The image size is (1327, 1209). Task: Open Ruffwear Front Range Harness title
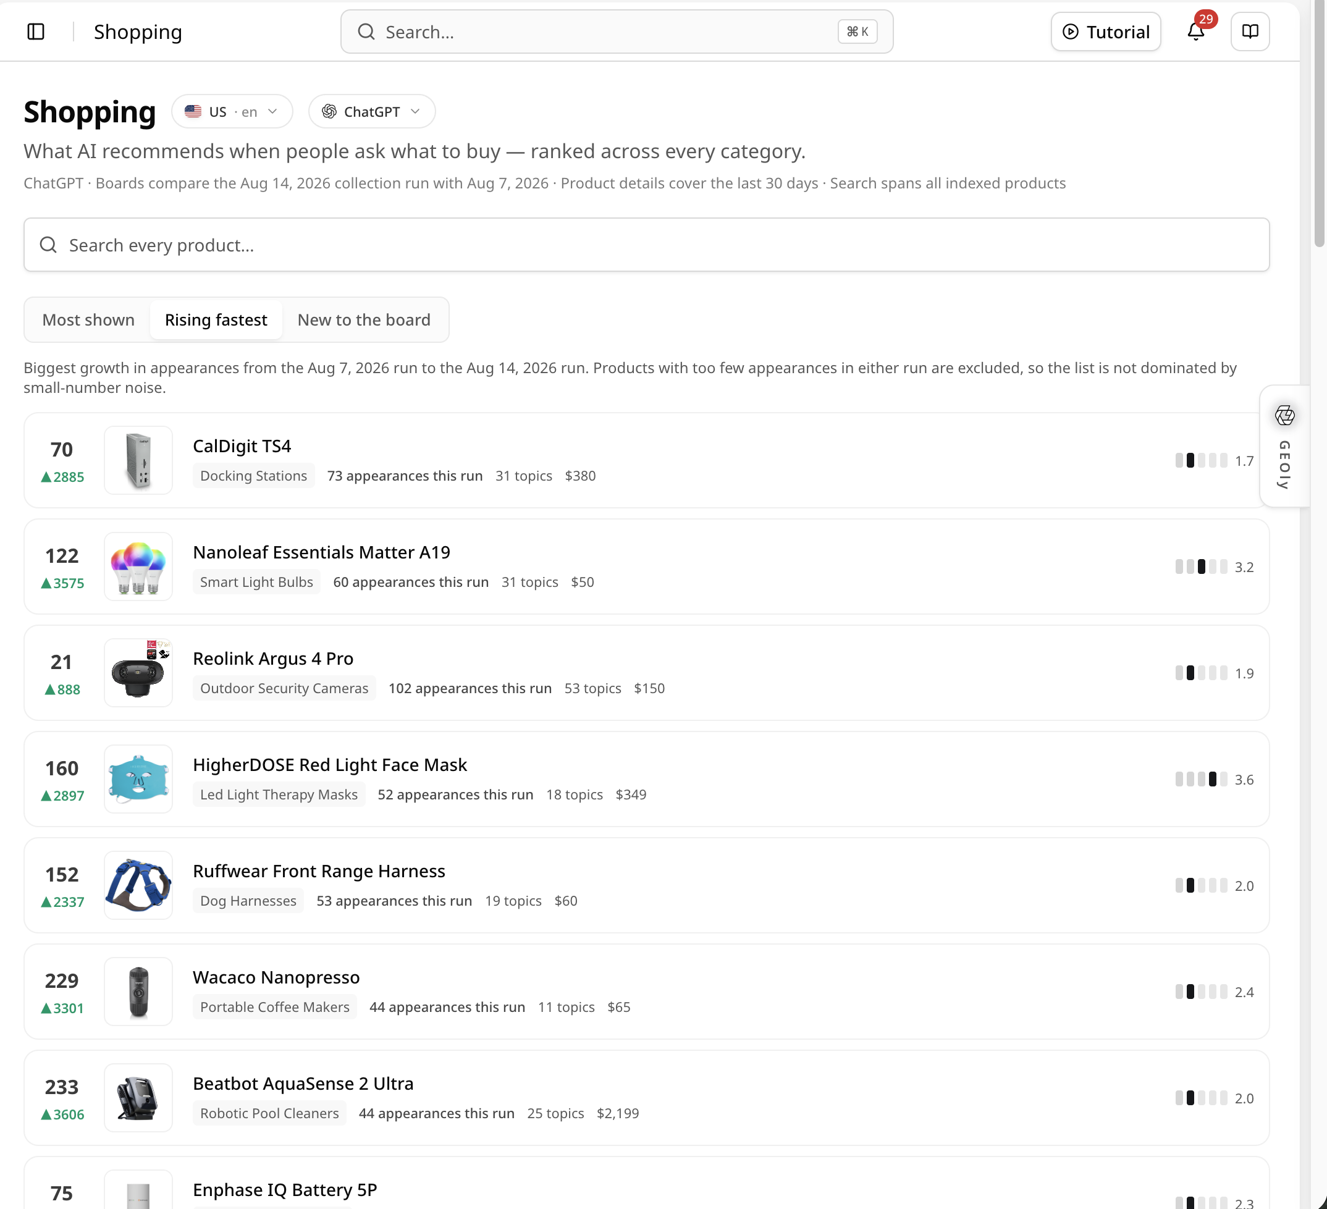(x=319, y=870)
